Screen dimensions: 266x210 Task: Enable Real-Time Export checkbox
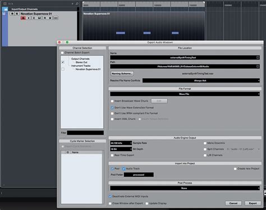(112, 156)
